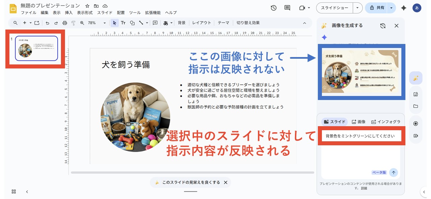Click the generated slide preview thumbnail
This screenshot has height=199, width=431.
tap(362, 72)
